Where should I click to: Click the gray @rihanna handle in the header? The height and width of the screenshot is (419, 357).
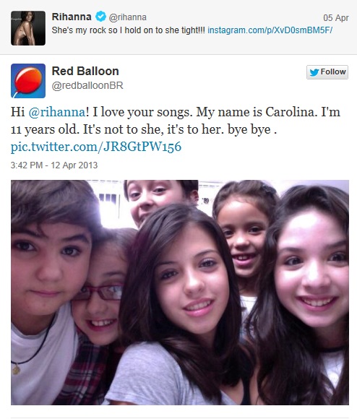pyautogui.click(x=127, y=17)
